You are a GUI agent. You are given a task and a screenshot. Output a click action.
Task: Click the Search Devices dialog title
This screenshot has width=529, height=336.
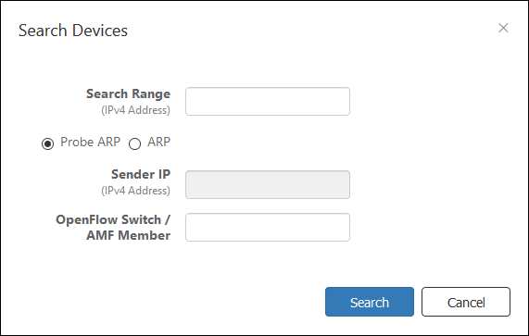point(73,31)
